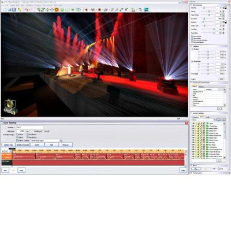Image resolution: width=231 pixels, height=231 pixels.
Task: Click the orange square toolbar icon
Action: click(57, 9)
